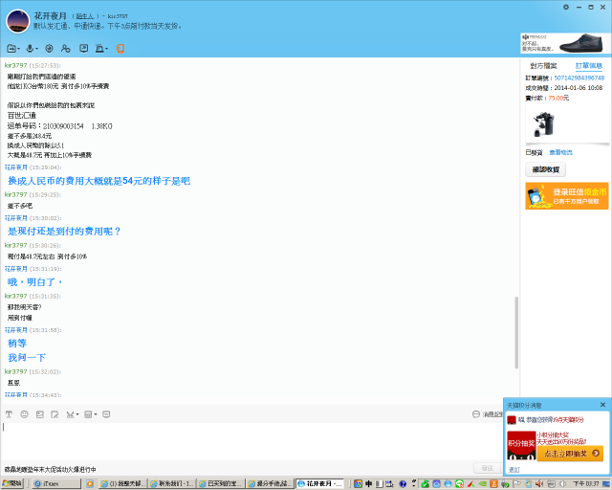Switch to the 對方檔案 tab

pos(543,66)
